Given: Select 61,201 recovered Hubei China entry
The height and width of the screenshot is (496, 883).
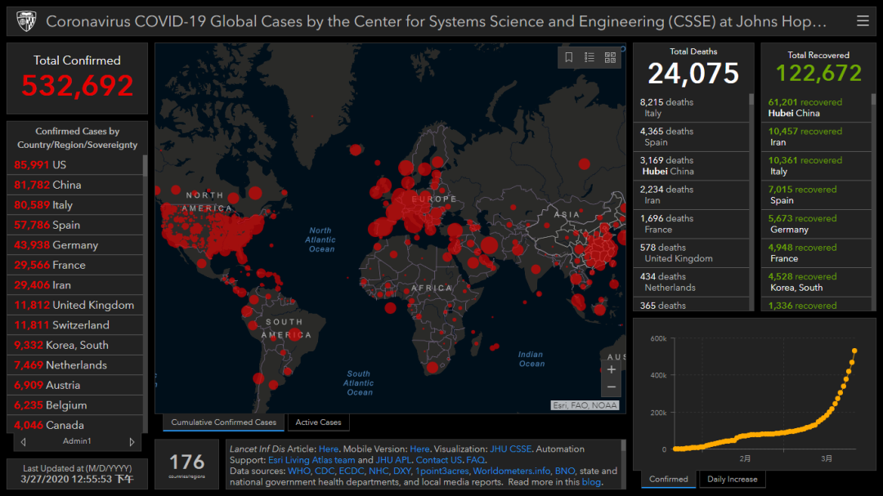Looking at the screenshot, I should (817, 108).
